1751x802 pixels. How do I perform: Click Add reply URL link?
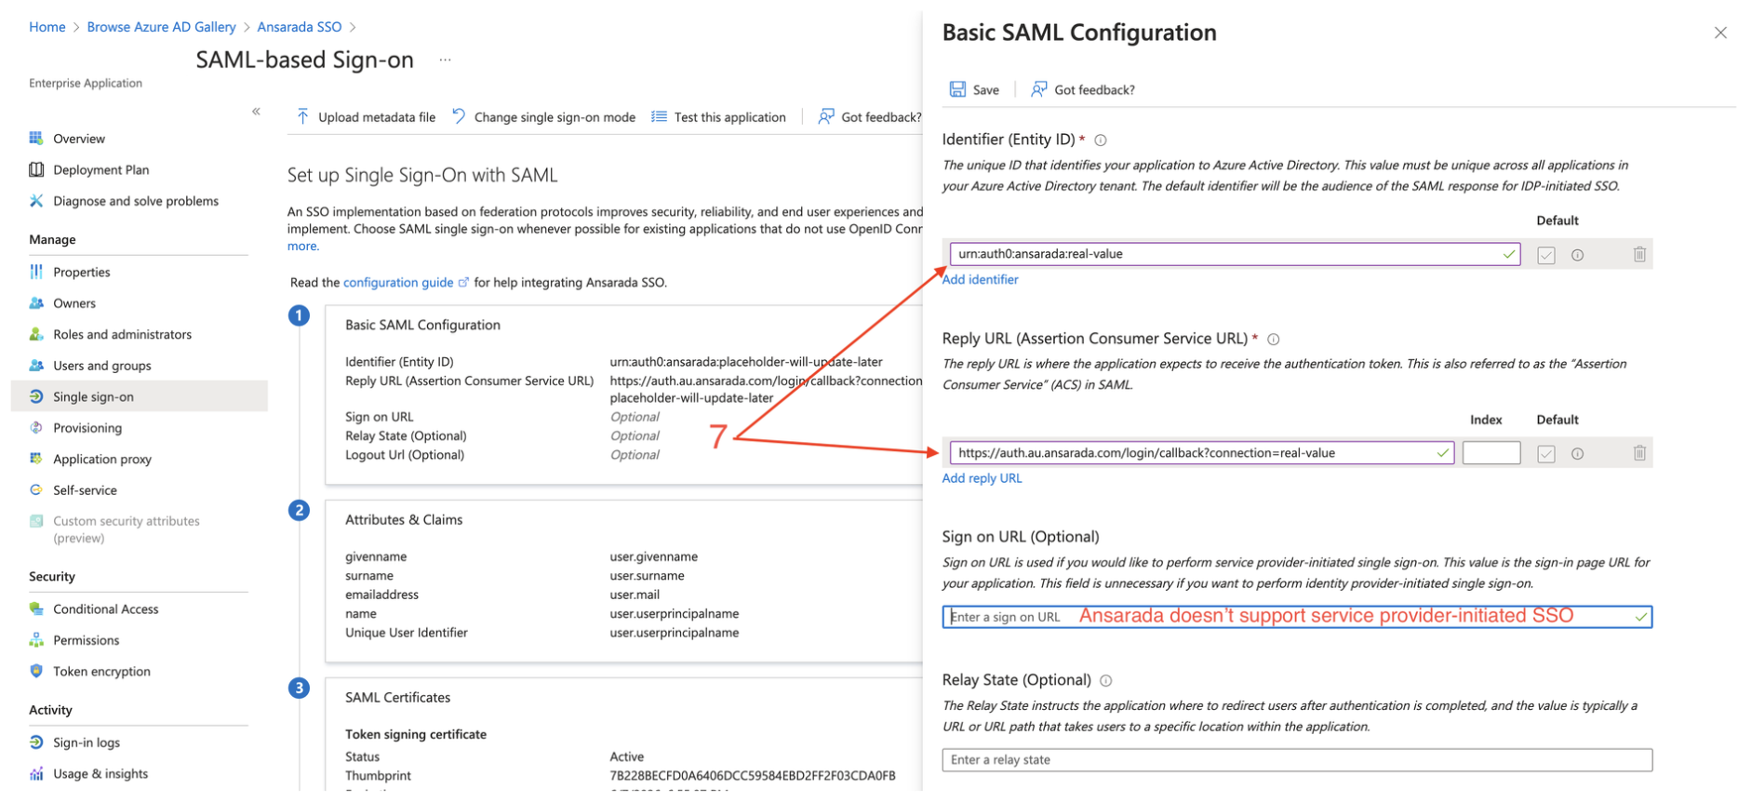[982, 478]
